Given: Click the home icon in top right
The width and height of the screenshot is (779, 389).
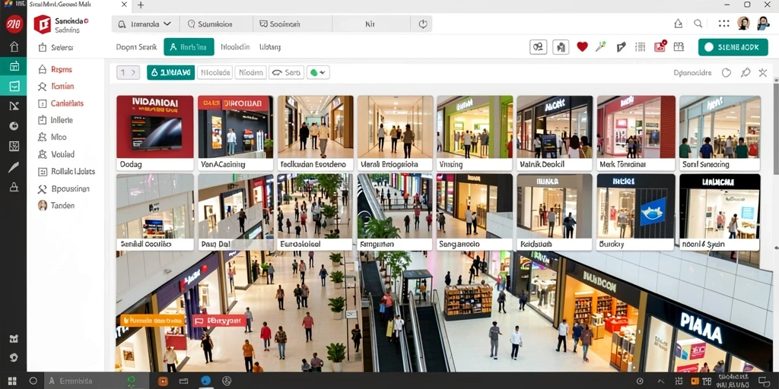Looking at the screenshot, I should [678, 24].
